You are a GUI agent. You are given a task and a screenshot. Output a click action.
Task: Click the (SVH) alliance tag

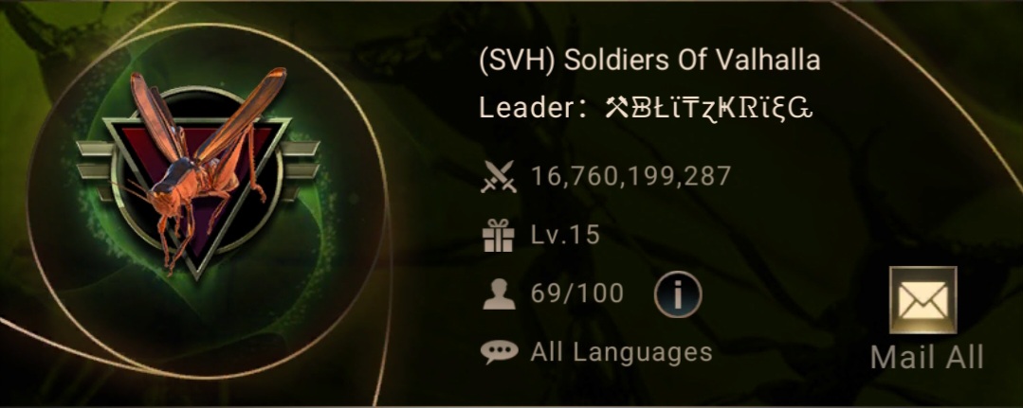(518, 61)
